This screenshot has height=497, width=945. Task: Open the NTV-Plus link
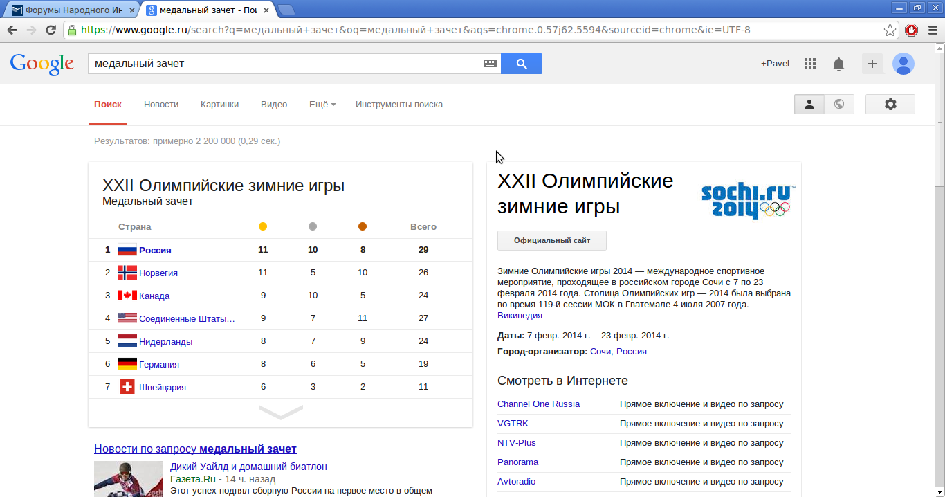[x=517, y=443]
